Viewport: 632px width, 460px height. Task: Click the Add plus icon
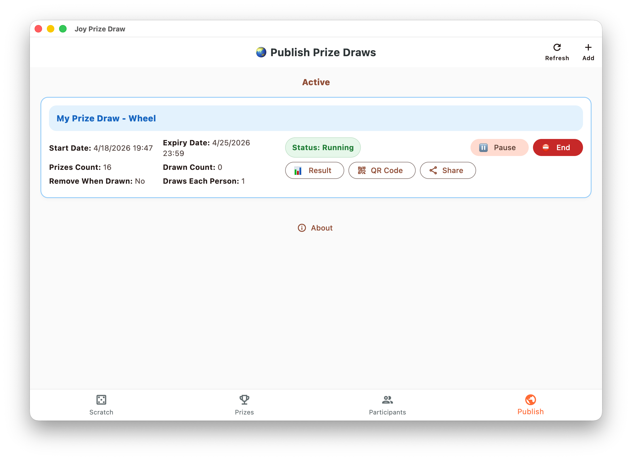point(588,47)
